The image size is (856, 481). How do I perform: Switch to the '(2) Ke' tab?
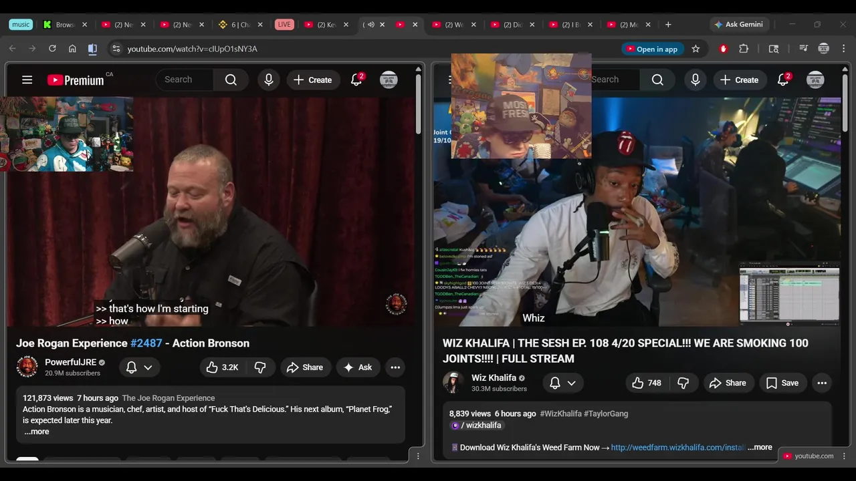click(326, 25)
